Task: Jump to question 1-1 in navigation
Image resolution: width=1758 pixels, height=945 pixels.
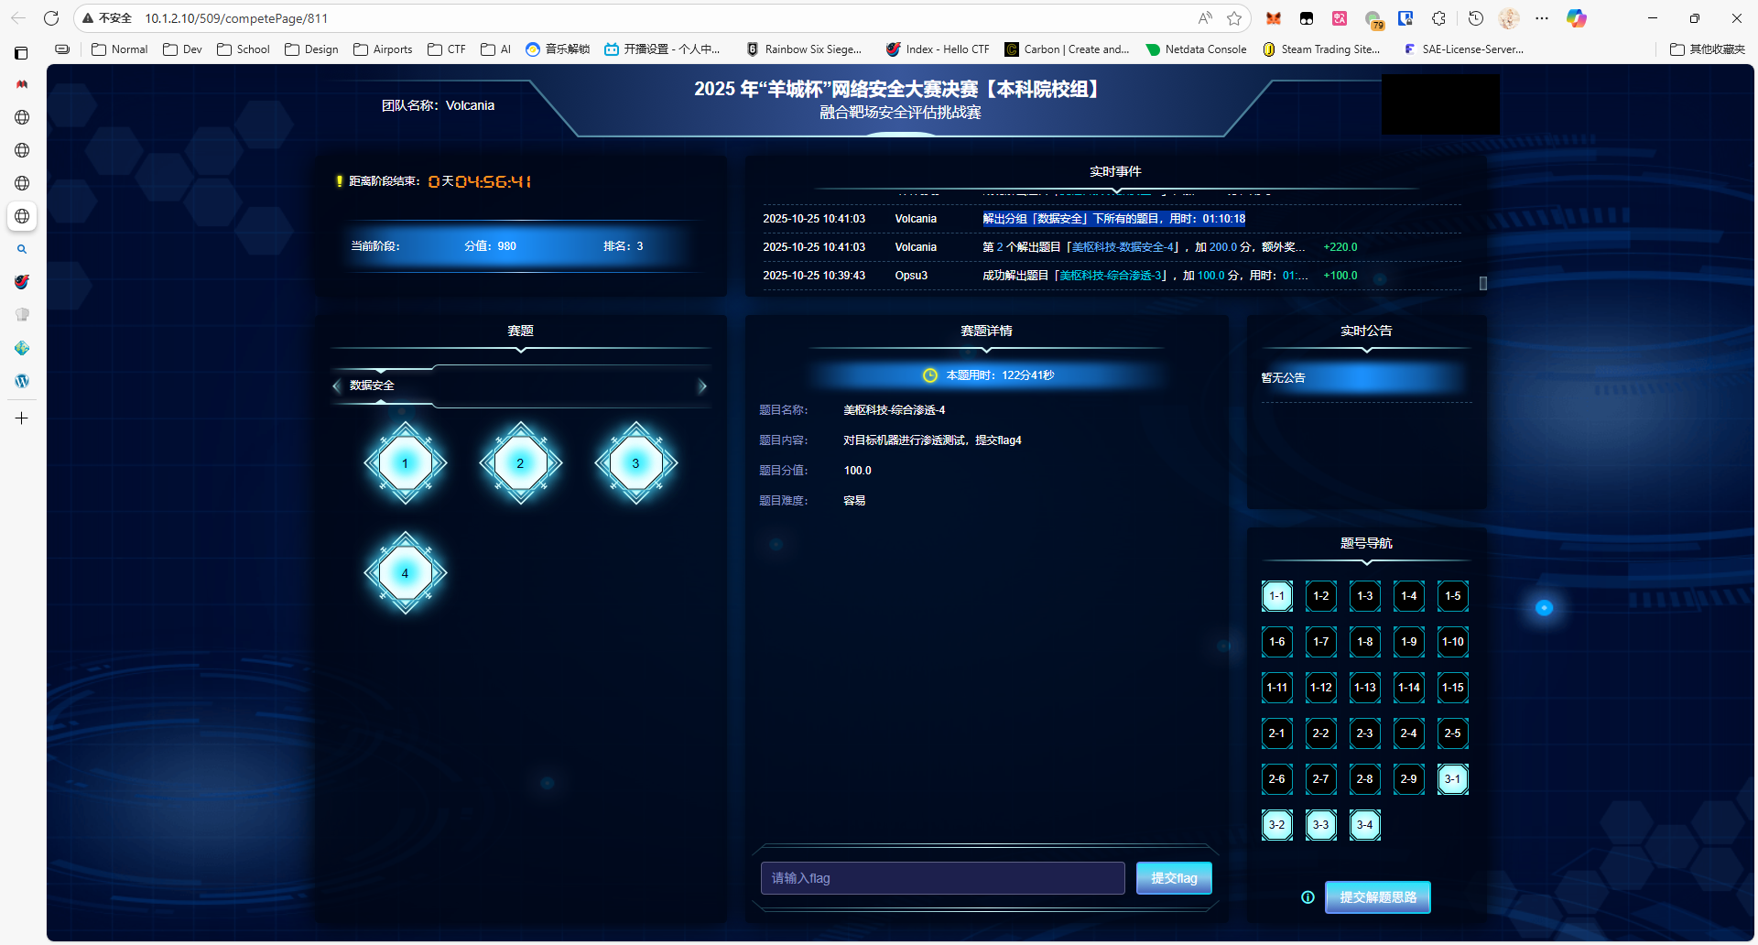Action: [1276, 596]
